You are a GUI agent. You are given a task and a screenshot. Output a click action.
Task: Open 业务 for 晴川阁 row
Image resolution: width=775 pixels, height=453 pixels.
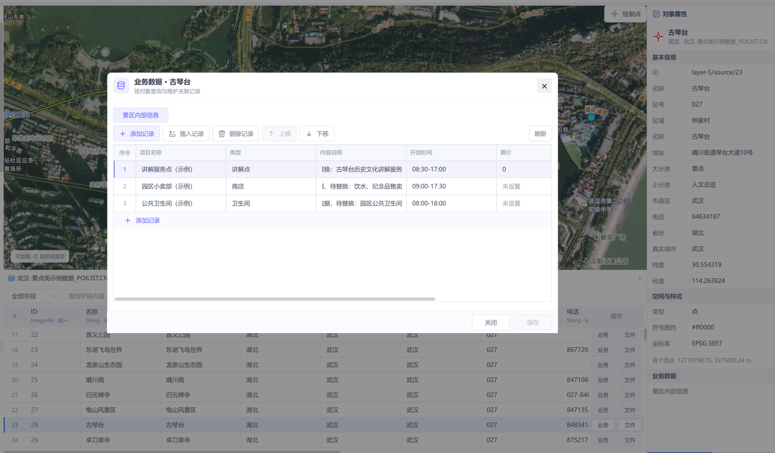tap(603, 380)
